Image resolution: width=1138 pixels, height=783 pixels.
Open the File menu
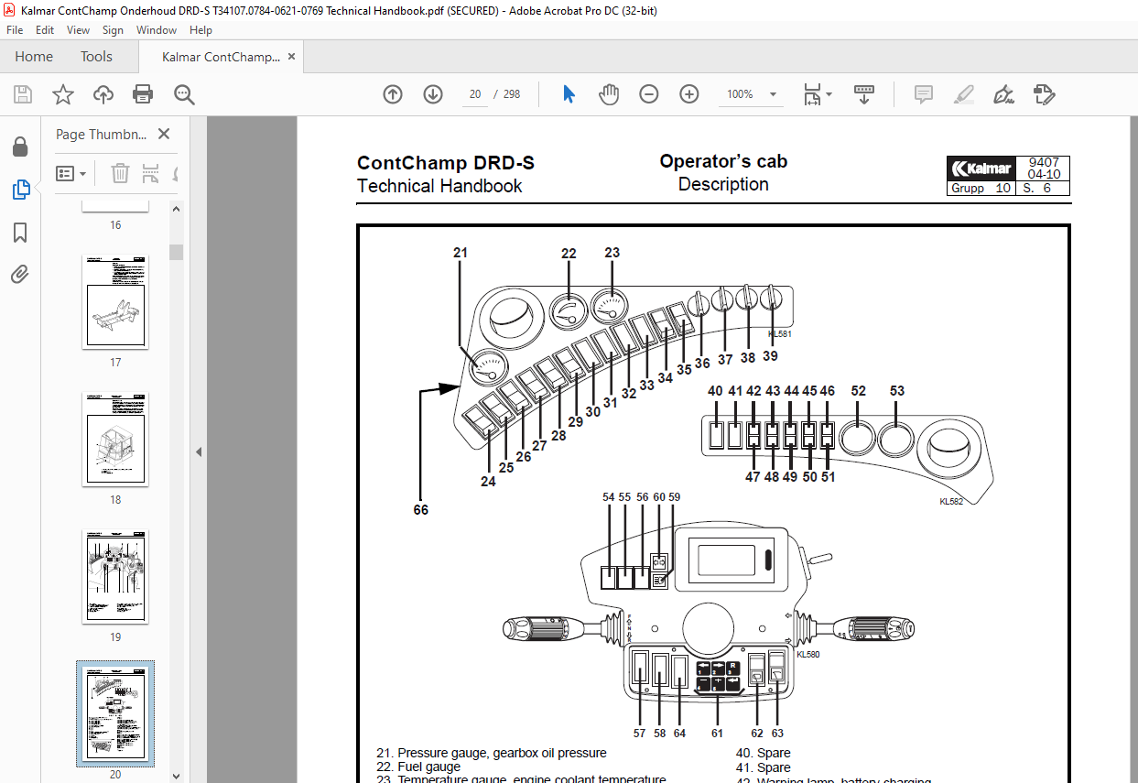click(16, 30)
